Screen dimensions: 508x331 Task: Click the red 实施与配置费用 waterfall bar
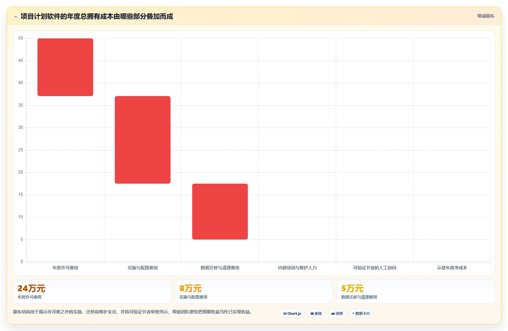[x=143, y=140]
